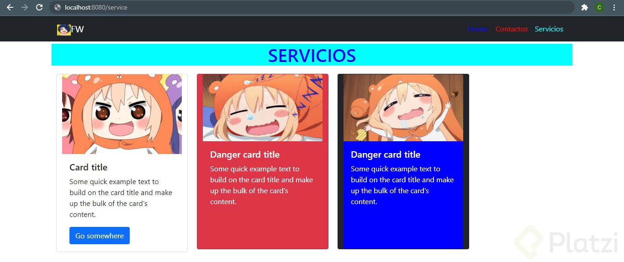Open the Servicios nav link
The image size is (624, 262).
coord(549,29)
